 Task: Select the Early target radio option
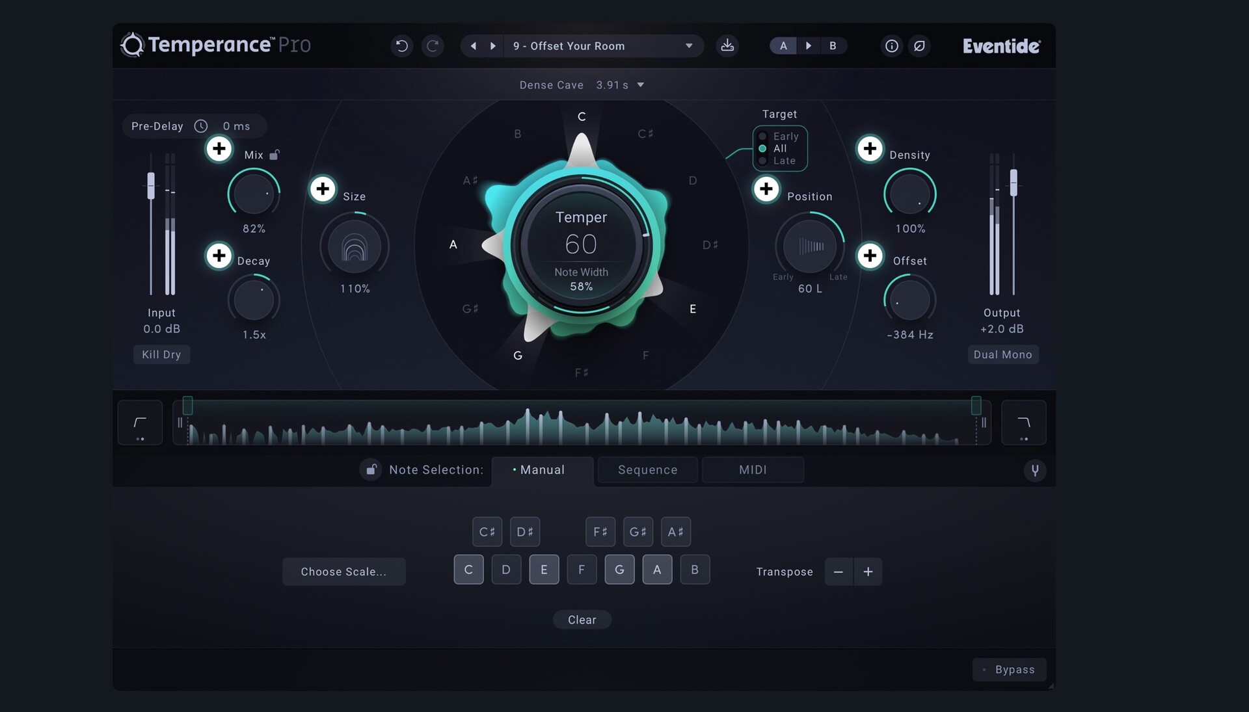(x=763, y=137)
